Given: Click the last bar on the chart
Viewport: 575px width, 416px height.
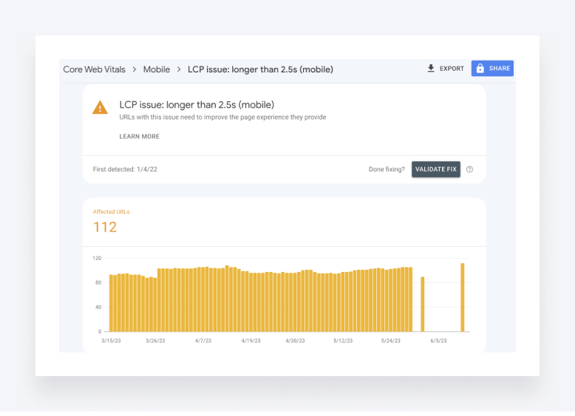Looking at the screenshot, I should [x=463, y=297].
